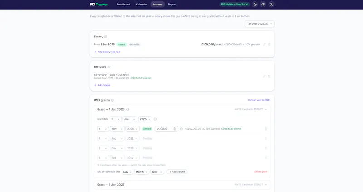This screenshot has width=363, height=192.
Task: Open the off-schedule Year dropdown
Action: (x=157, y=172)
